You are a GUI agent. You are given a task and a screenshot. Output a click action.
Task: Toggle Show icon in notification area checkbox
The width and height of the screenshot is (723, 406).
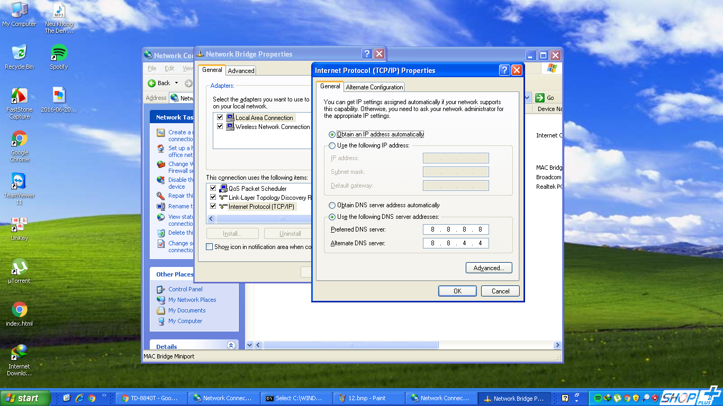[210, 247]
